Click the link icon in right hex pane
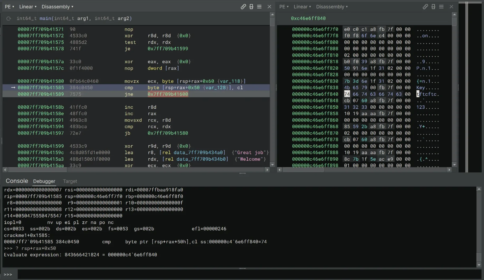This screenshot has width=484, height=280. pos(425,7)
